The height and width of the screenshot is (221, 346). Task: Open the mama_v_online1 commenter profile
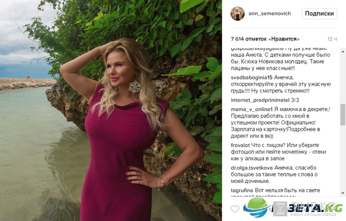[252, 109]
